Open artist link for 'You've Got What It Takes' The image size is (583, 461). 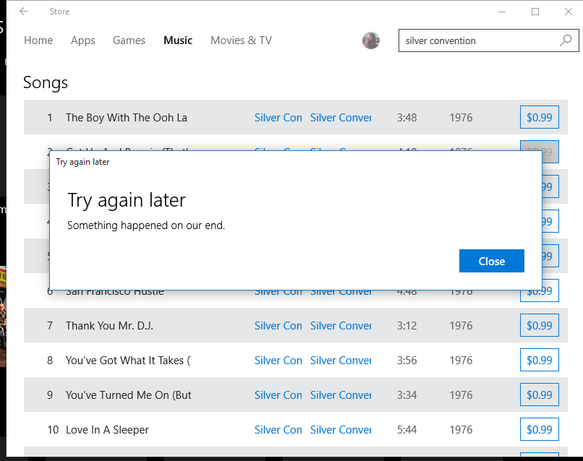(x=278, y=360)
